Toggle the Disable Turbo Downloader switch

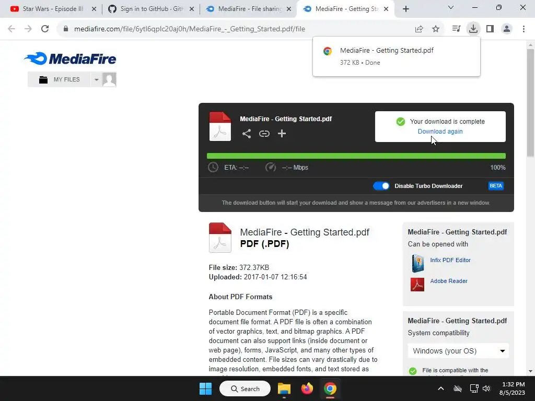[x=381, y=186]
